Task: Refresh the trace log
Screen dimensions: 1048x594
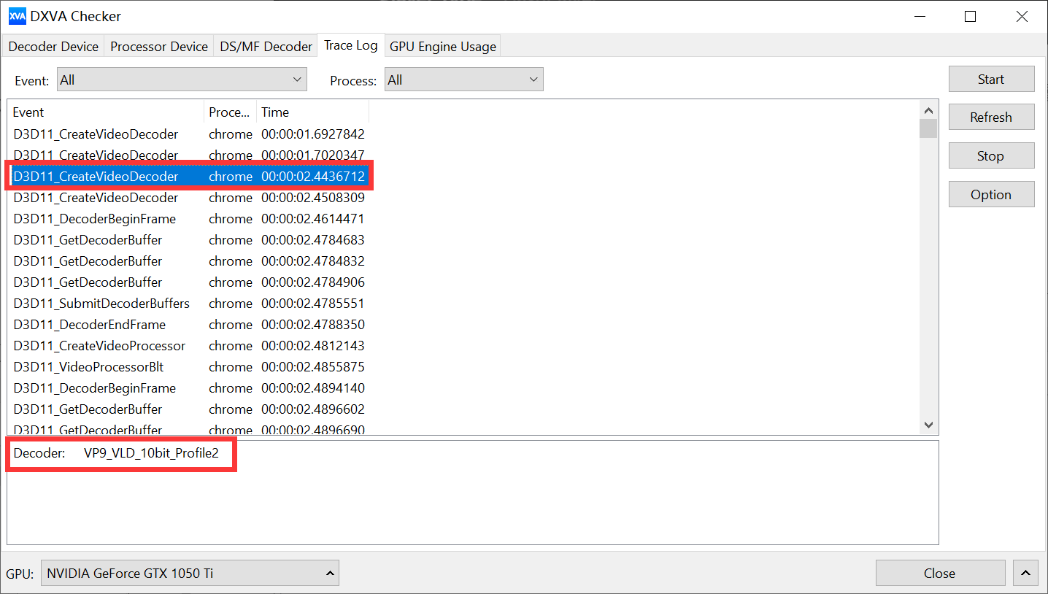Action: (991, 116)
